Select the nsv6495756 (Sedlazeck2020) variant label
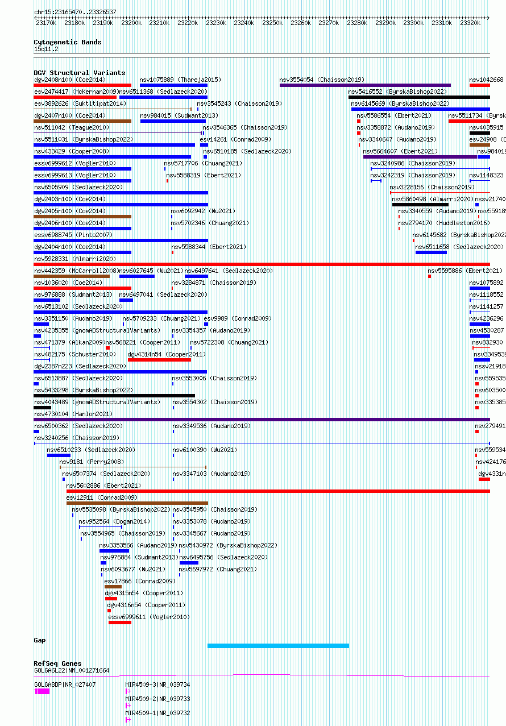 pos(223,557)
